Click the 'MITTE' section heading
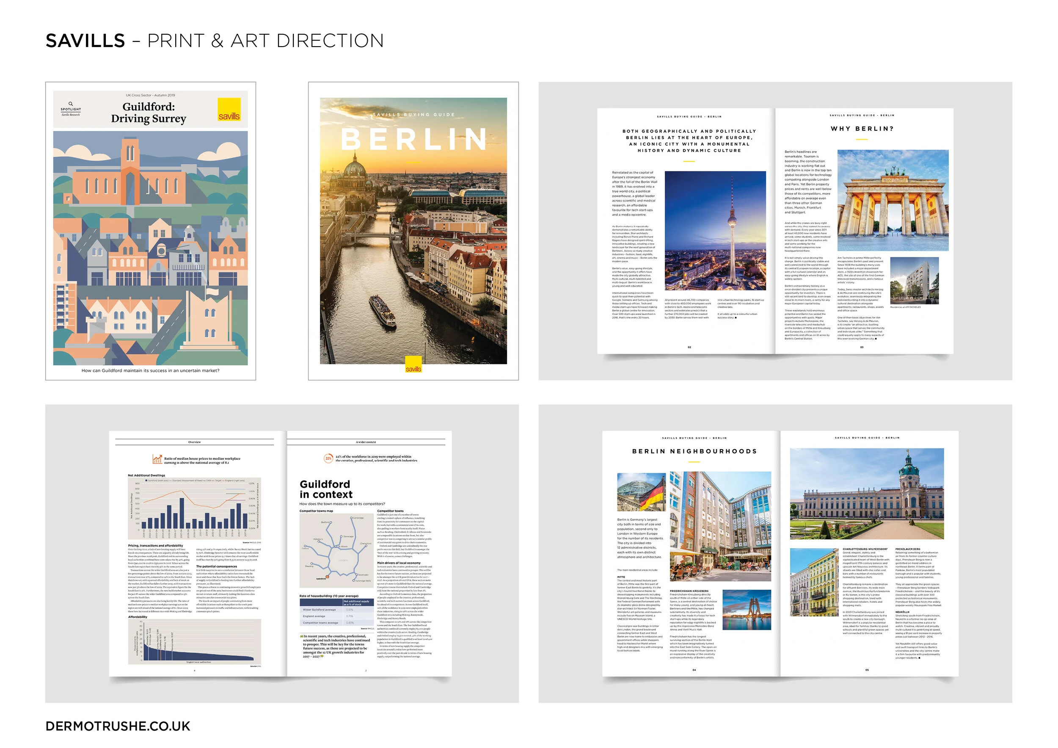The width and height of the screenshot is (1058, 748). click(621, 577)
